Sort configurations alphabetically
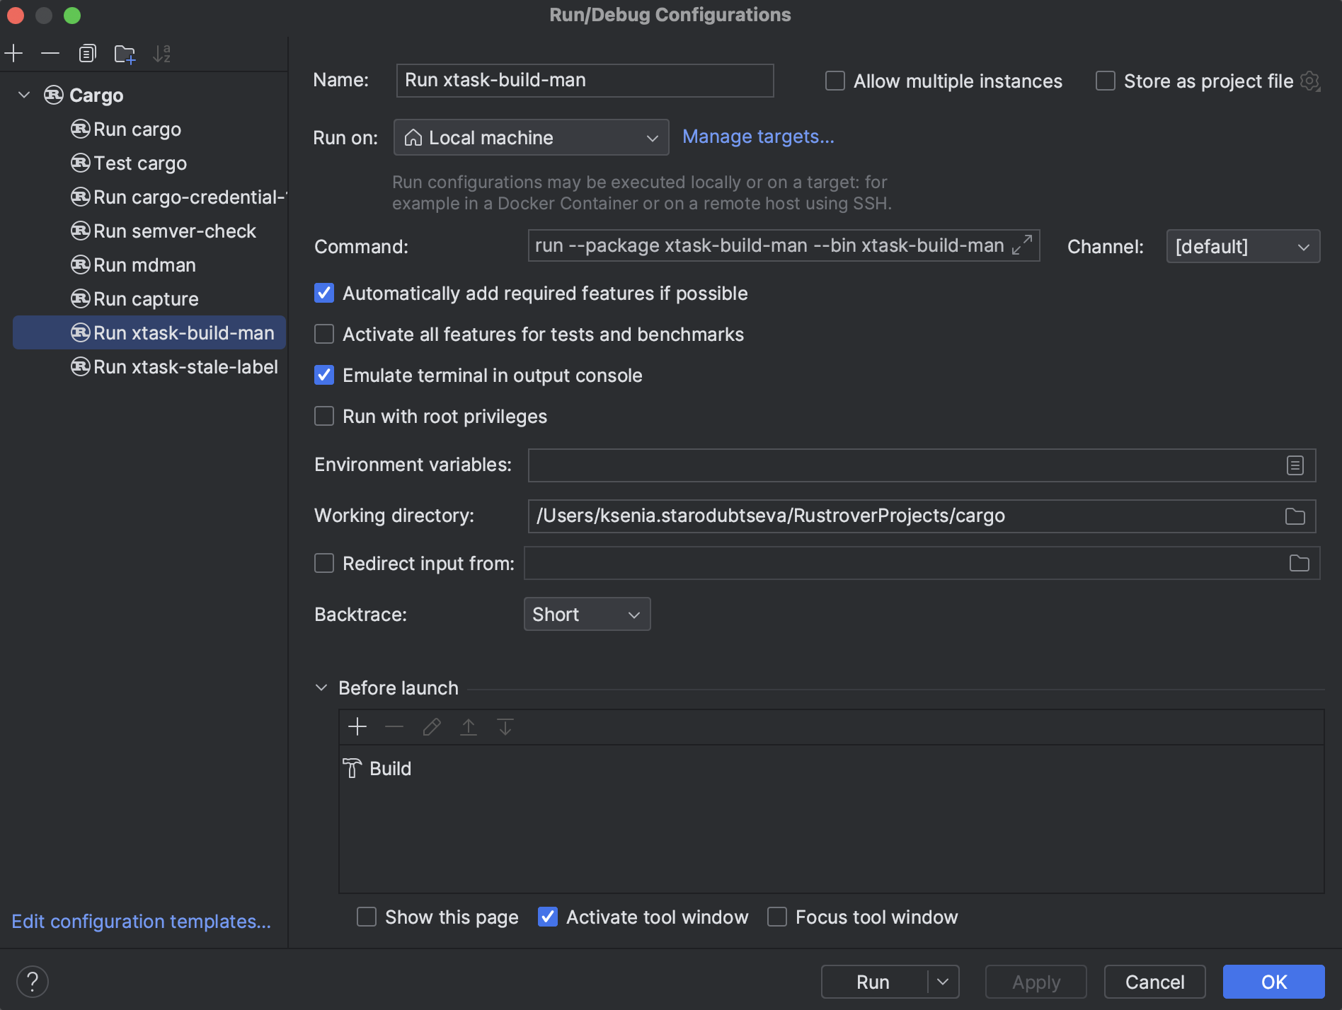 point(161,53)
